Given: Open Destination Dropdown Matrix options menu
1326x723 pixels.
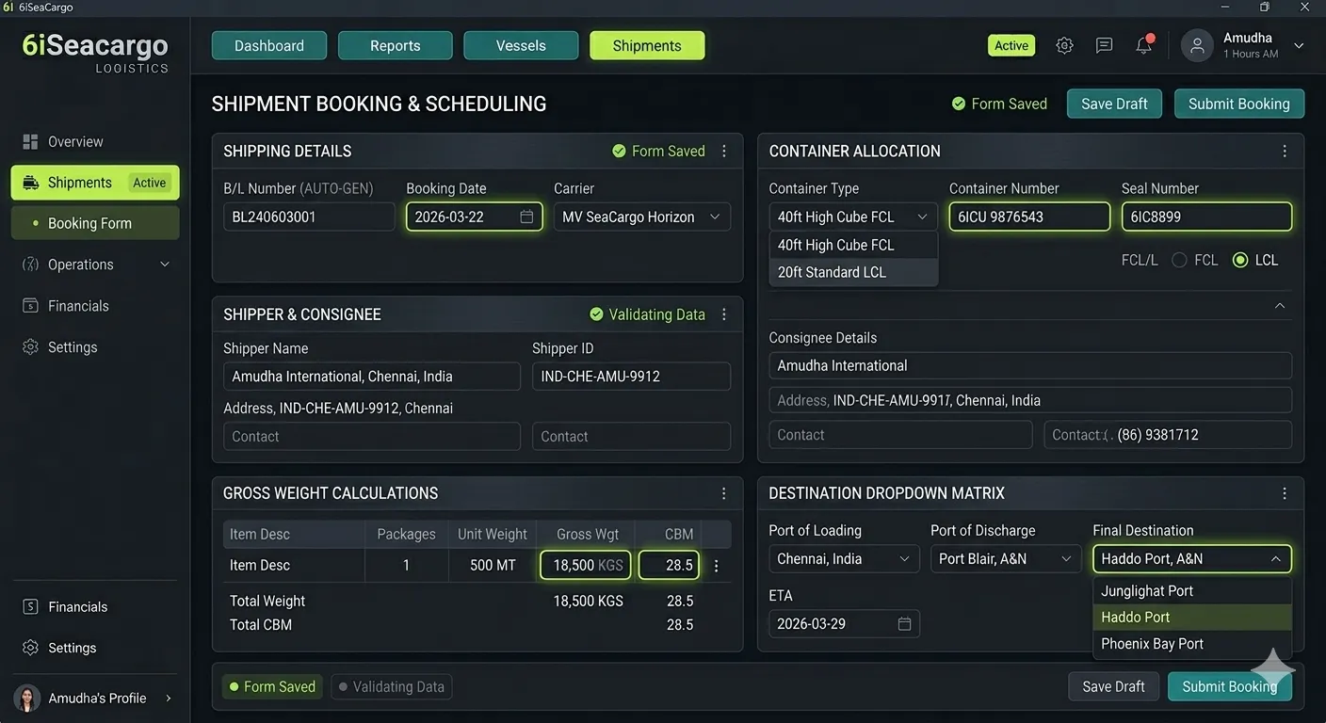Looking at the screenshot, I should pos(1285,493).
